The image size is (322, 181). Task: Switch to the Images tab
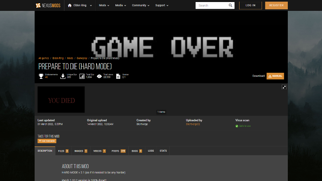coord(81,151)
